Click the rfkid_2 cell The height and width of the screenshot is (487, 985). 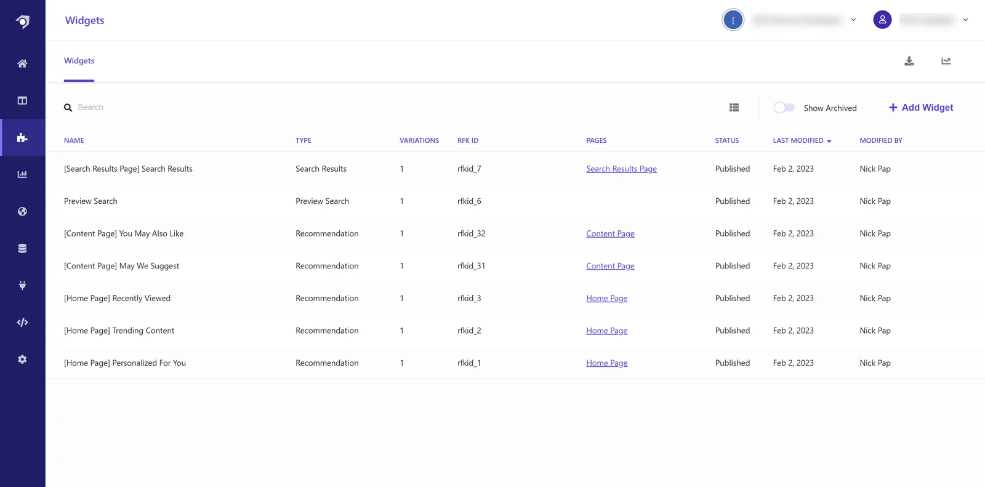(x=469, y=331)
